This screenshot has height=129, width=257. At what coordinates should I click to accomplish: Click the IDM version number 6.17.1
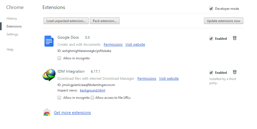click(96, 72)
